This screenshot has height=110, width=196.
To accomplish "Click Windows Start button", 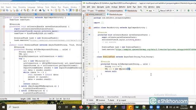I will pos(3,107).
